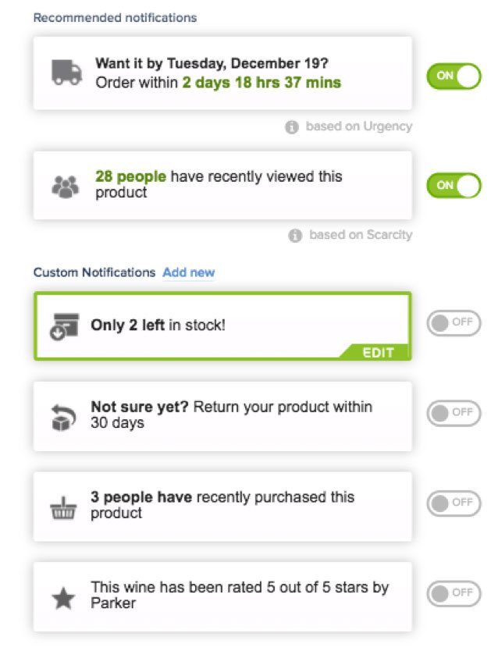Switch on the wine rating notification
The width and height of the screenshot is (498, 651).
coord(454,594)
